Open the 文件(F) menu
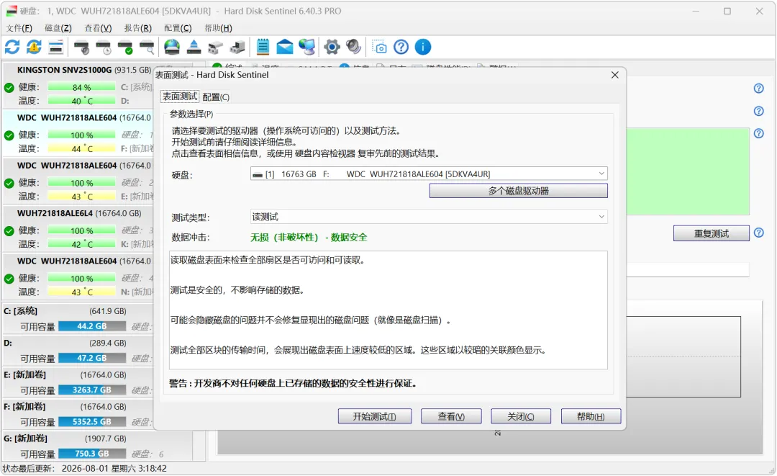 19,28
